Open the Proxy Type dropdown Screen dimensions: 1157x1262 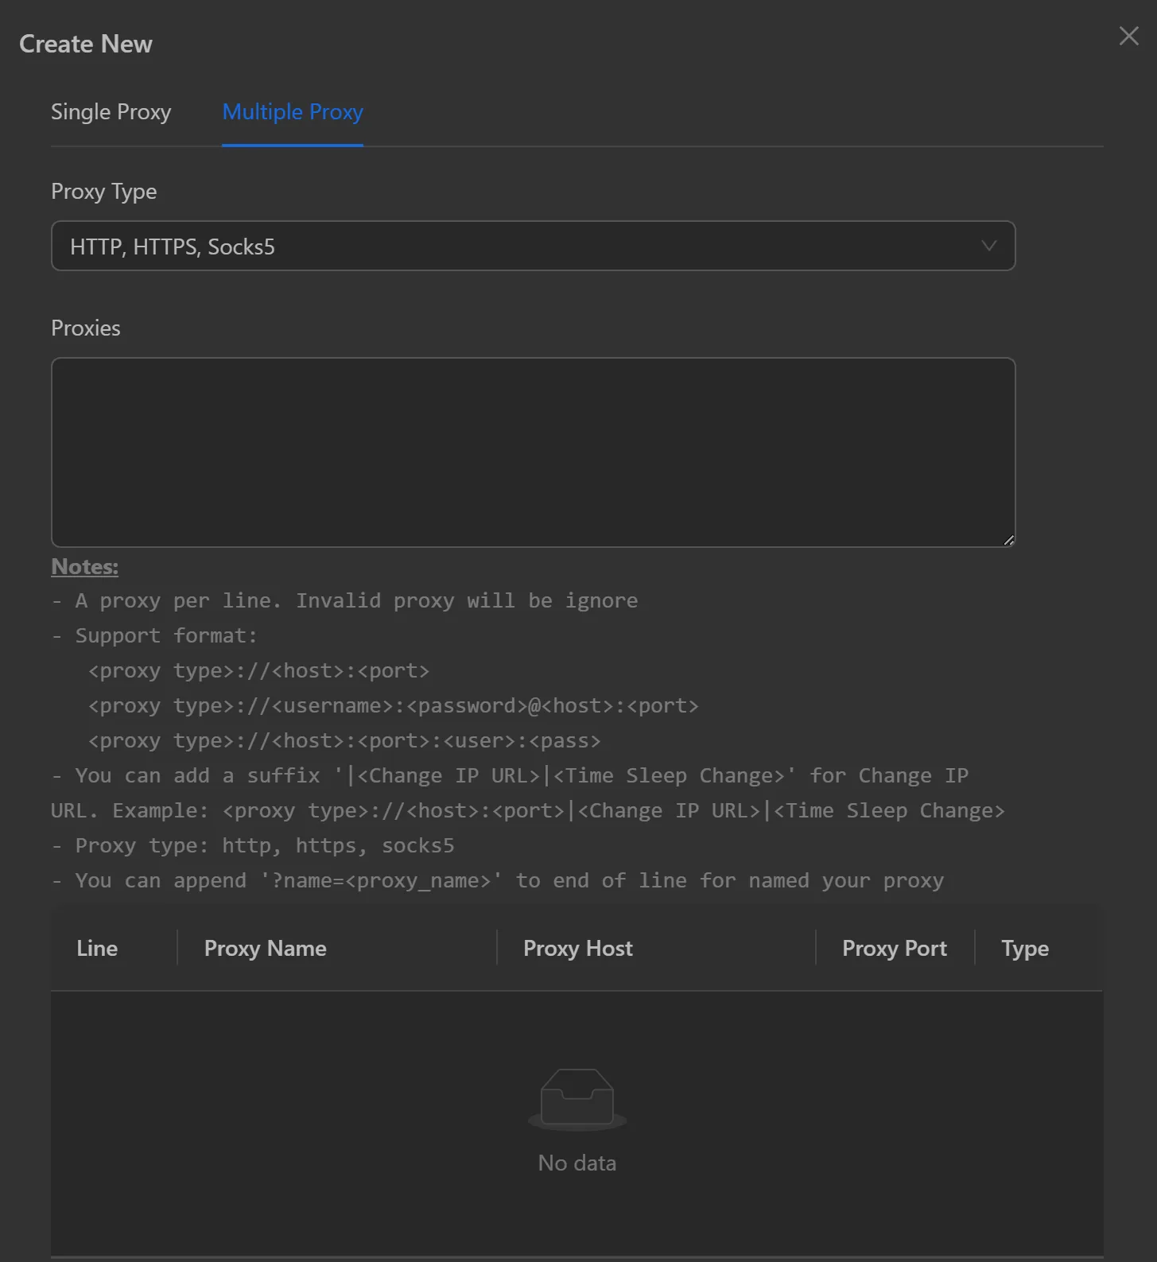(533, 247)
